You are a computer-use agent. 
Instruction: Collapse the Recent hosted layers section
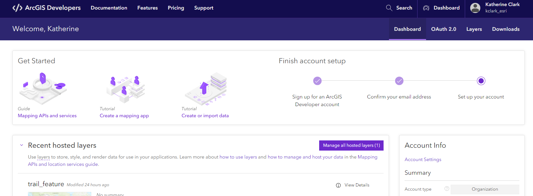click(x=22, y=145)
